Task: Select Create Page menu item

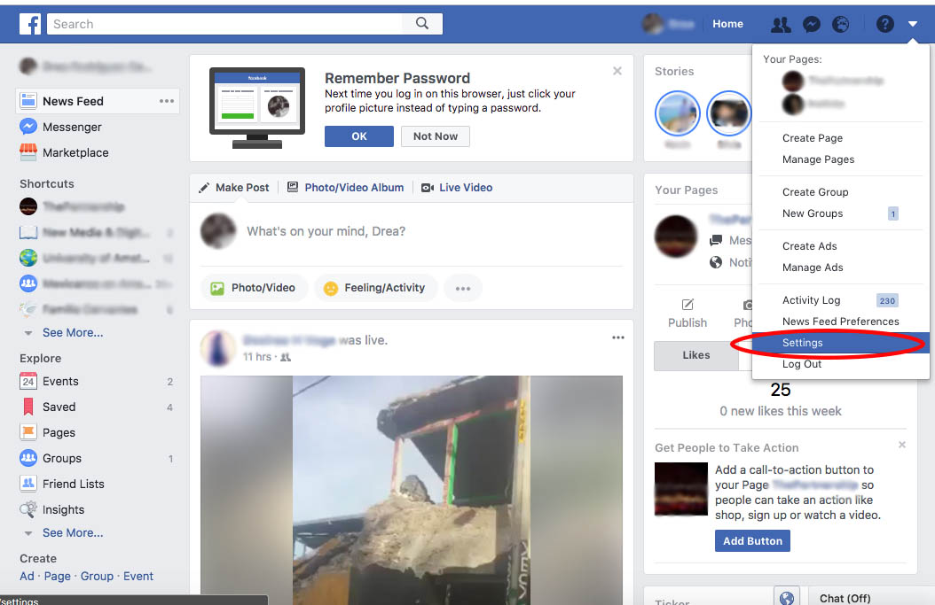Action: coord(840,137)
